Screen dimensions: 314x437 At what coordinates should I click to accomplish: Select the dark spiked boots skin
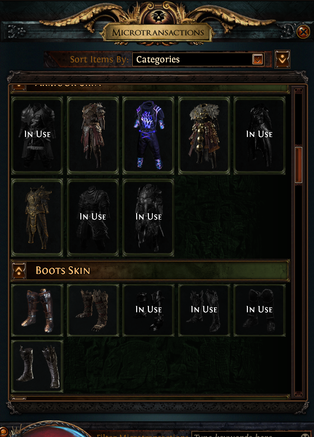(x=37, y=366)
